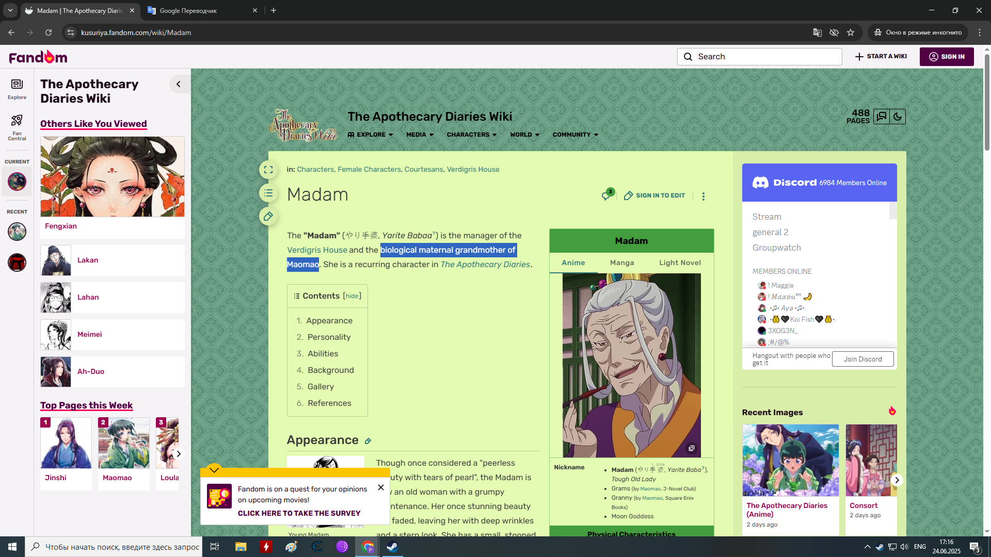Click the Fandom search field
Image resolution: width=991 pixels, height=557 pixels.
point(759,57)
